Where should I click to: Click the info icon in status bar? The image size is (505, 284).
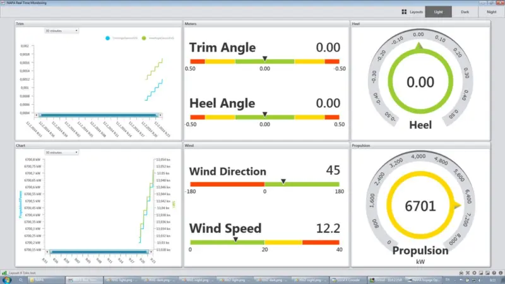501,273
